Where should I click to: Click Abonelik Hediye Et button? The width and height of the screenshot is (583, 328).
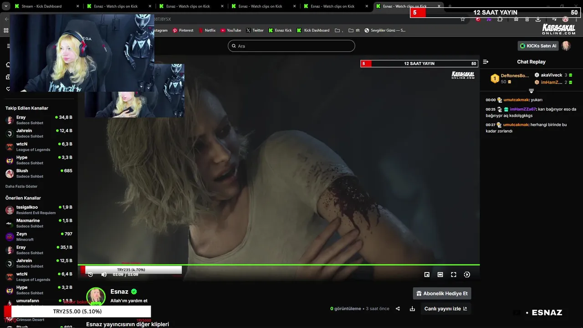(442, 293)
